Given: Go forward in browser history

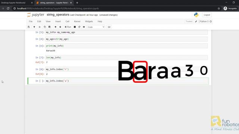Looking at the screenshot, I should [3, 9].
